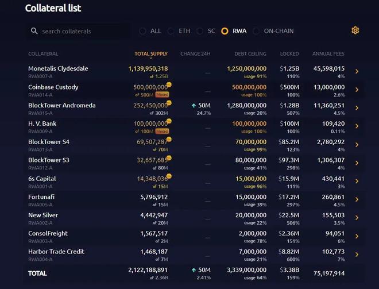Select the ON-CHAIN radio filter
The image size is (379, 289).
click(256, 31)
